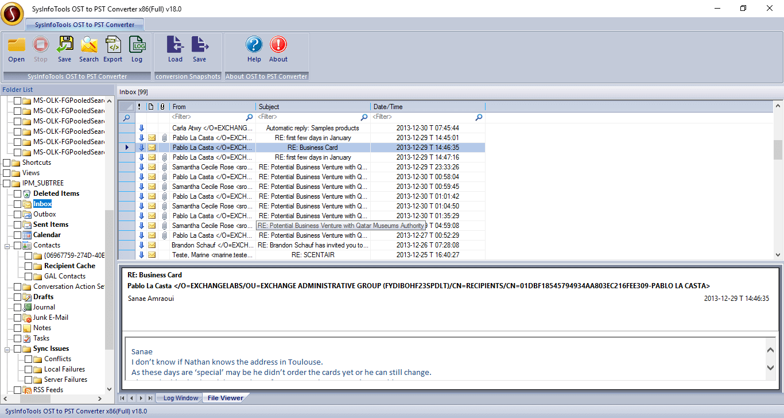Click the filter row magnifier in the row-selector column
Image resolution: width=784 pixels, height=418 pixels.
coord(126,117)
